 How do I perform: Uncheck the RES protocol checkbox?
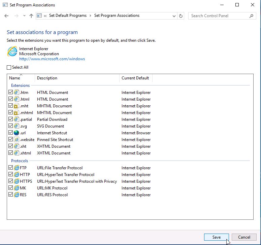click(11, 195)
